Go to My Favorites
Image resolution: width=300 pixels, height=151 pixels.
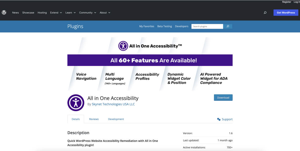click(x=147, y=26)
